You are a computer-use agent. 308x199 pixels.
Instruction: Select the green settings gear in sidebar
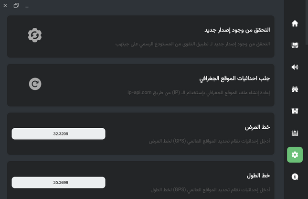click(295, 155)
